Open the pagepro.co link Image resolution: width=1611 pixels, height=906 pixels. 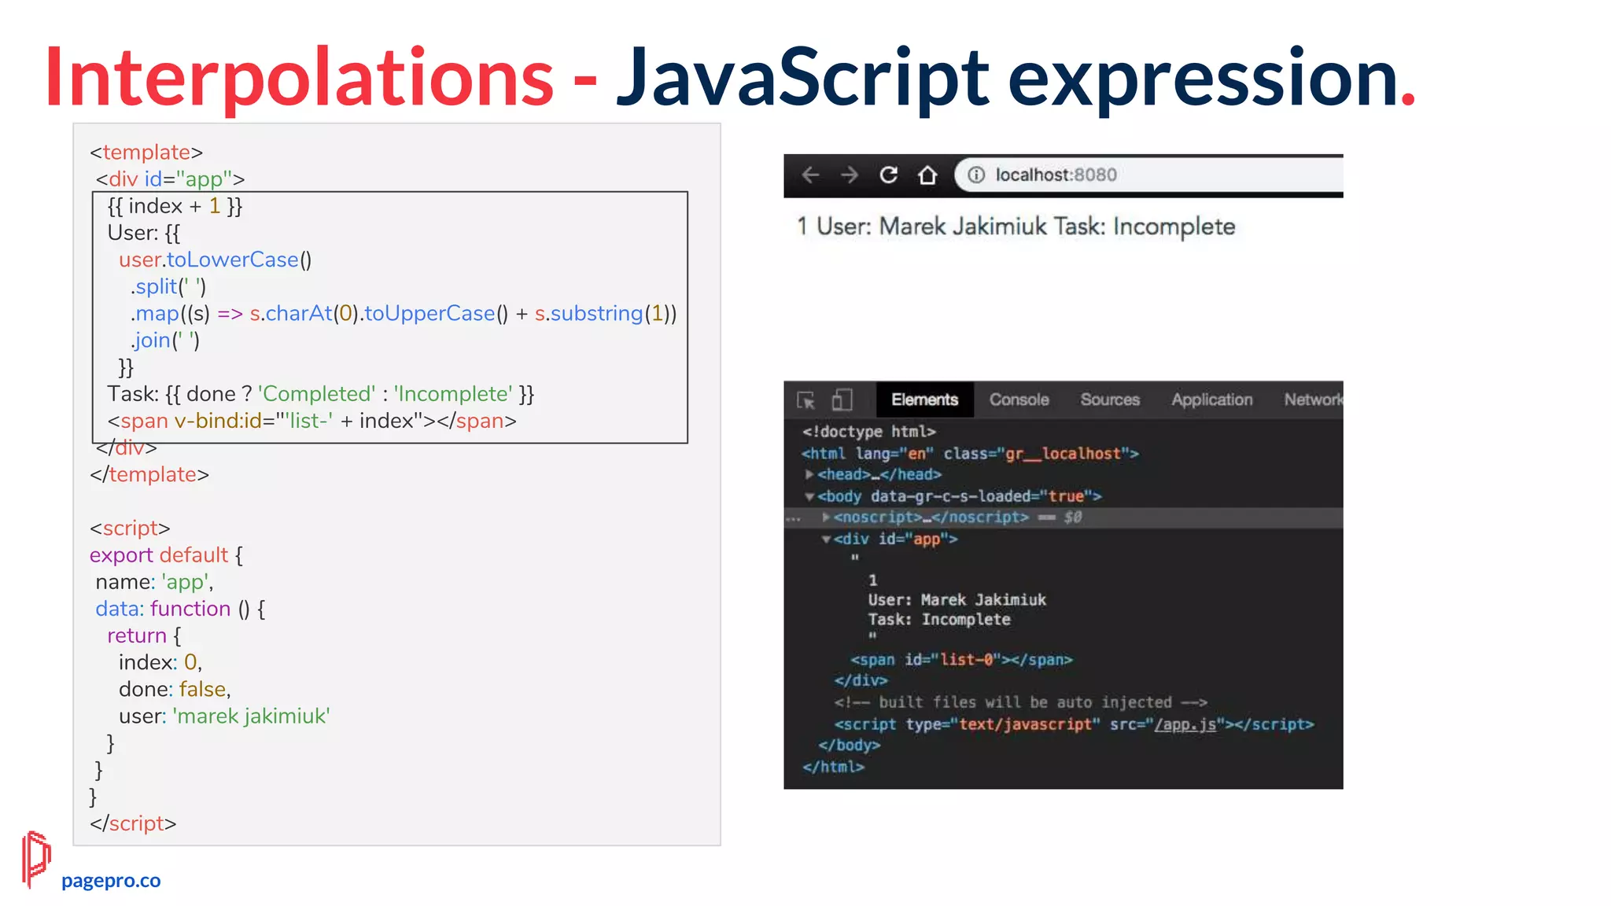pos(111,881)
